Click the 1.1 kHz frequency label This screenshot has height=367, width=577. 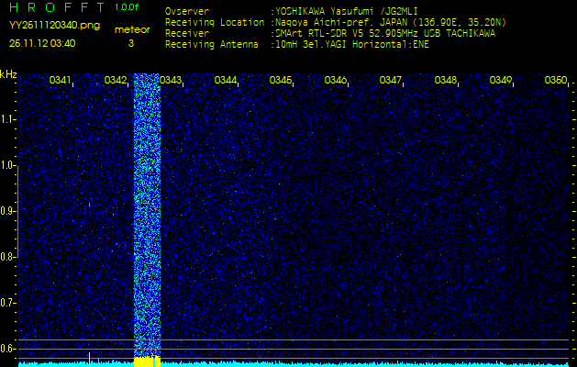pyautogui.click(x=7, y=119)
